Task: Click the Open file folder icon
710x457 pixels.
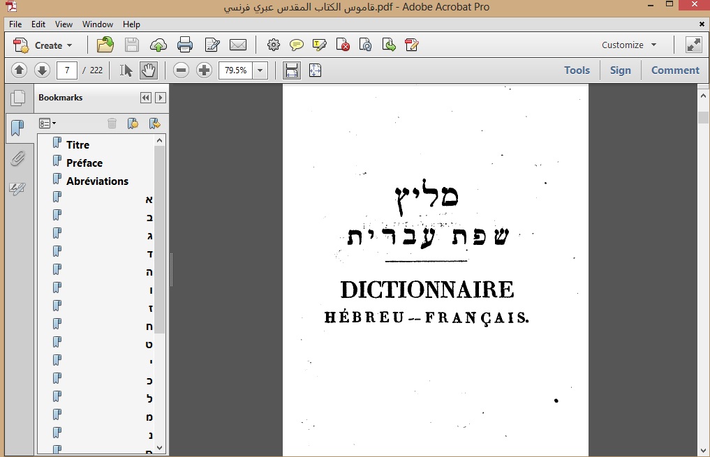Action: [x=105, y=45]
